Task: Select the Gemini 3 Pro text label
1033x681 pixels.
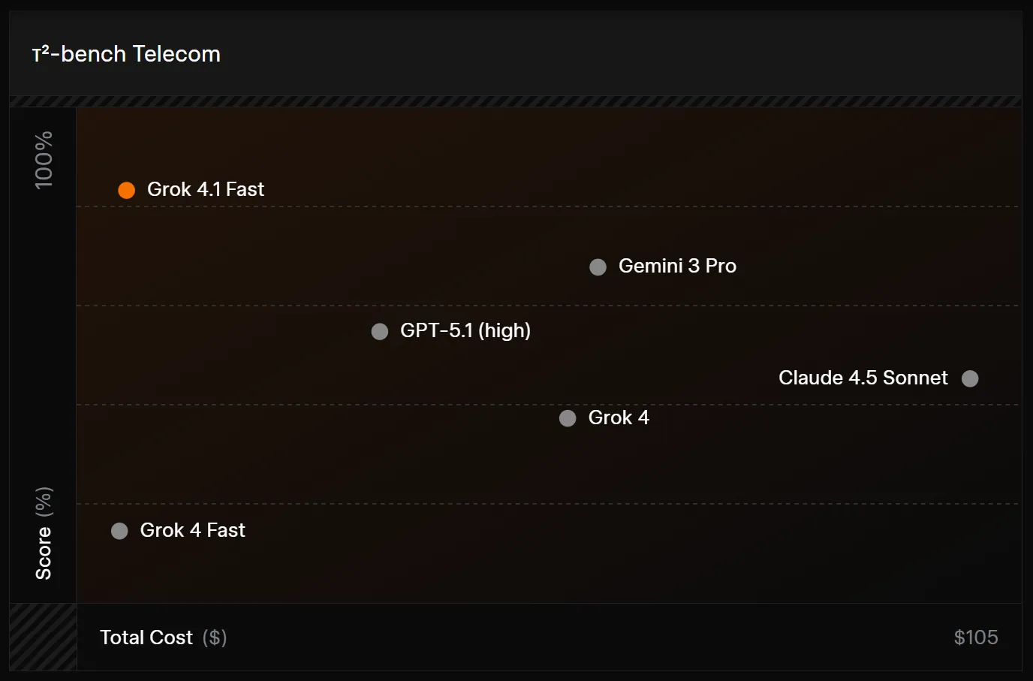Action: click(677, 266)
